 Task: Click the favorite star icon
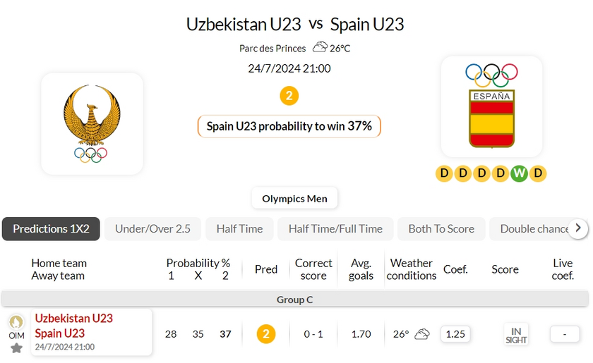(16, 347)
